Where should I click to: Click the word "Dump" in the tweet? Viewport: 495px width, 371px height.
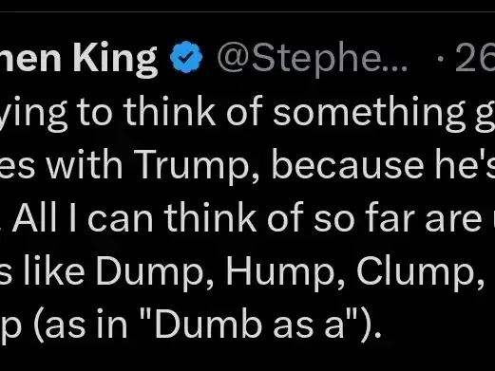149,272
